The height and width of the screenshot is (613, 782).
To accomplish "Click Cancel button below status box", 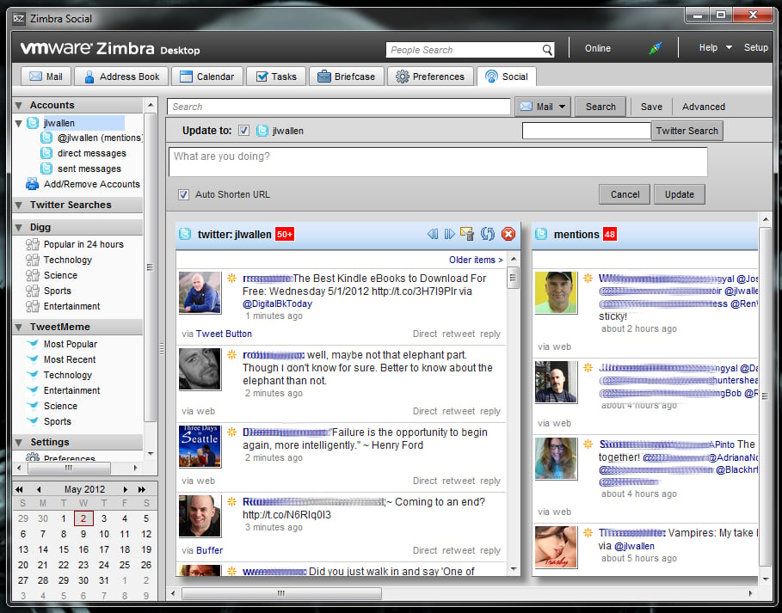I will click(x=625, y=194).
